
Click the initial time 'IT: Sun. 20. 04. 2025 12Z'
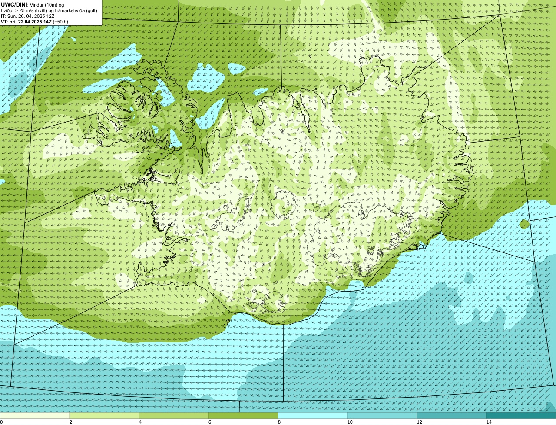pyautogui.click(x=28, y=16)
